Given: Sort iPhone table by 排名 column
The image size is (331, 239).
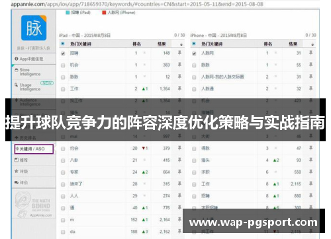Looking at the screenshot, I should (x=268, y=44).
